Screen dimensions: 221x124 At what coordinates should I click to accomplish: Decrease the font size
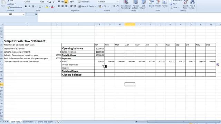54,2
